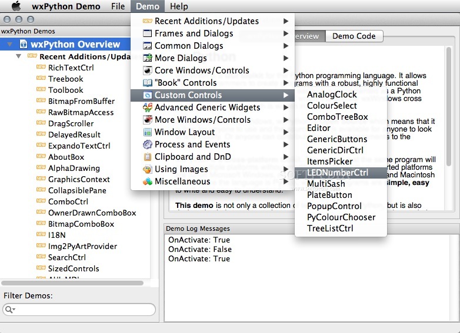Expand the Window Layout submenu arrow
The image size is (460, 333).
pyautogui.click(x=286, y=132)
